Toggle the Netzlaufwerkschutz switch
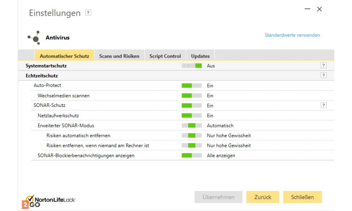The height and width of the screenshot is (211, 352). [191, 116]
